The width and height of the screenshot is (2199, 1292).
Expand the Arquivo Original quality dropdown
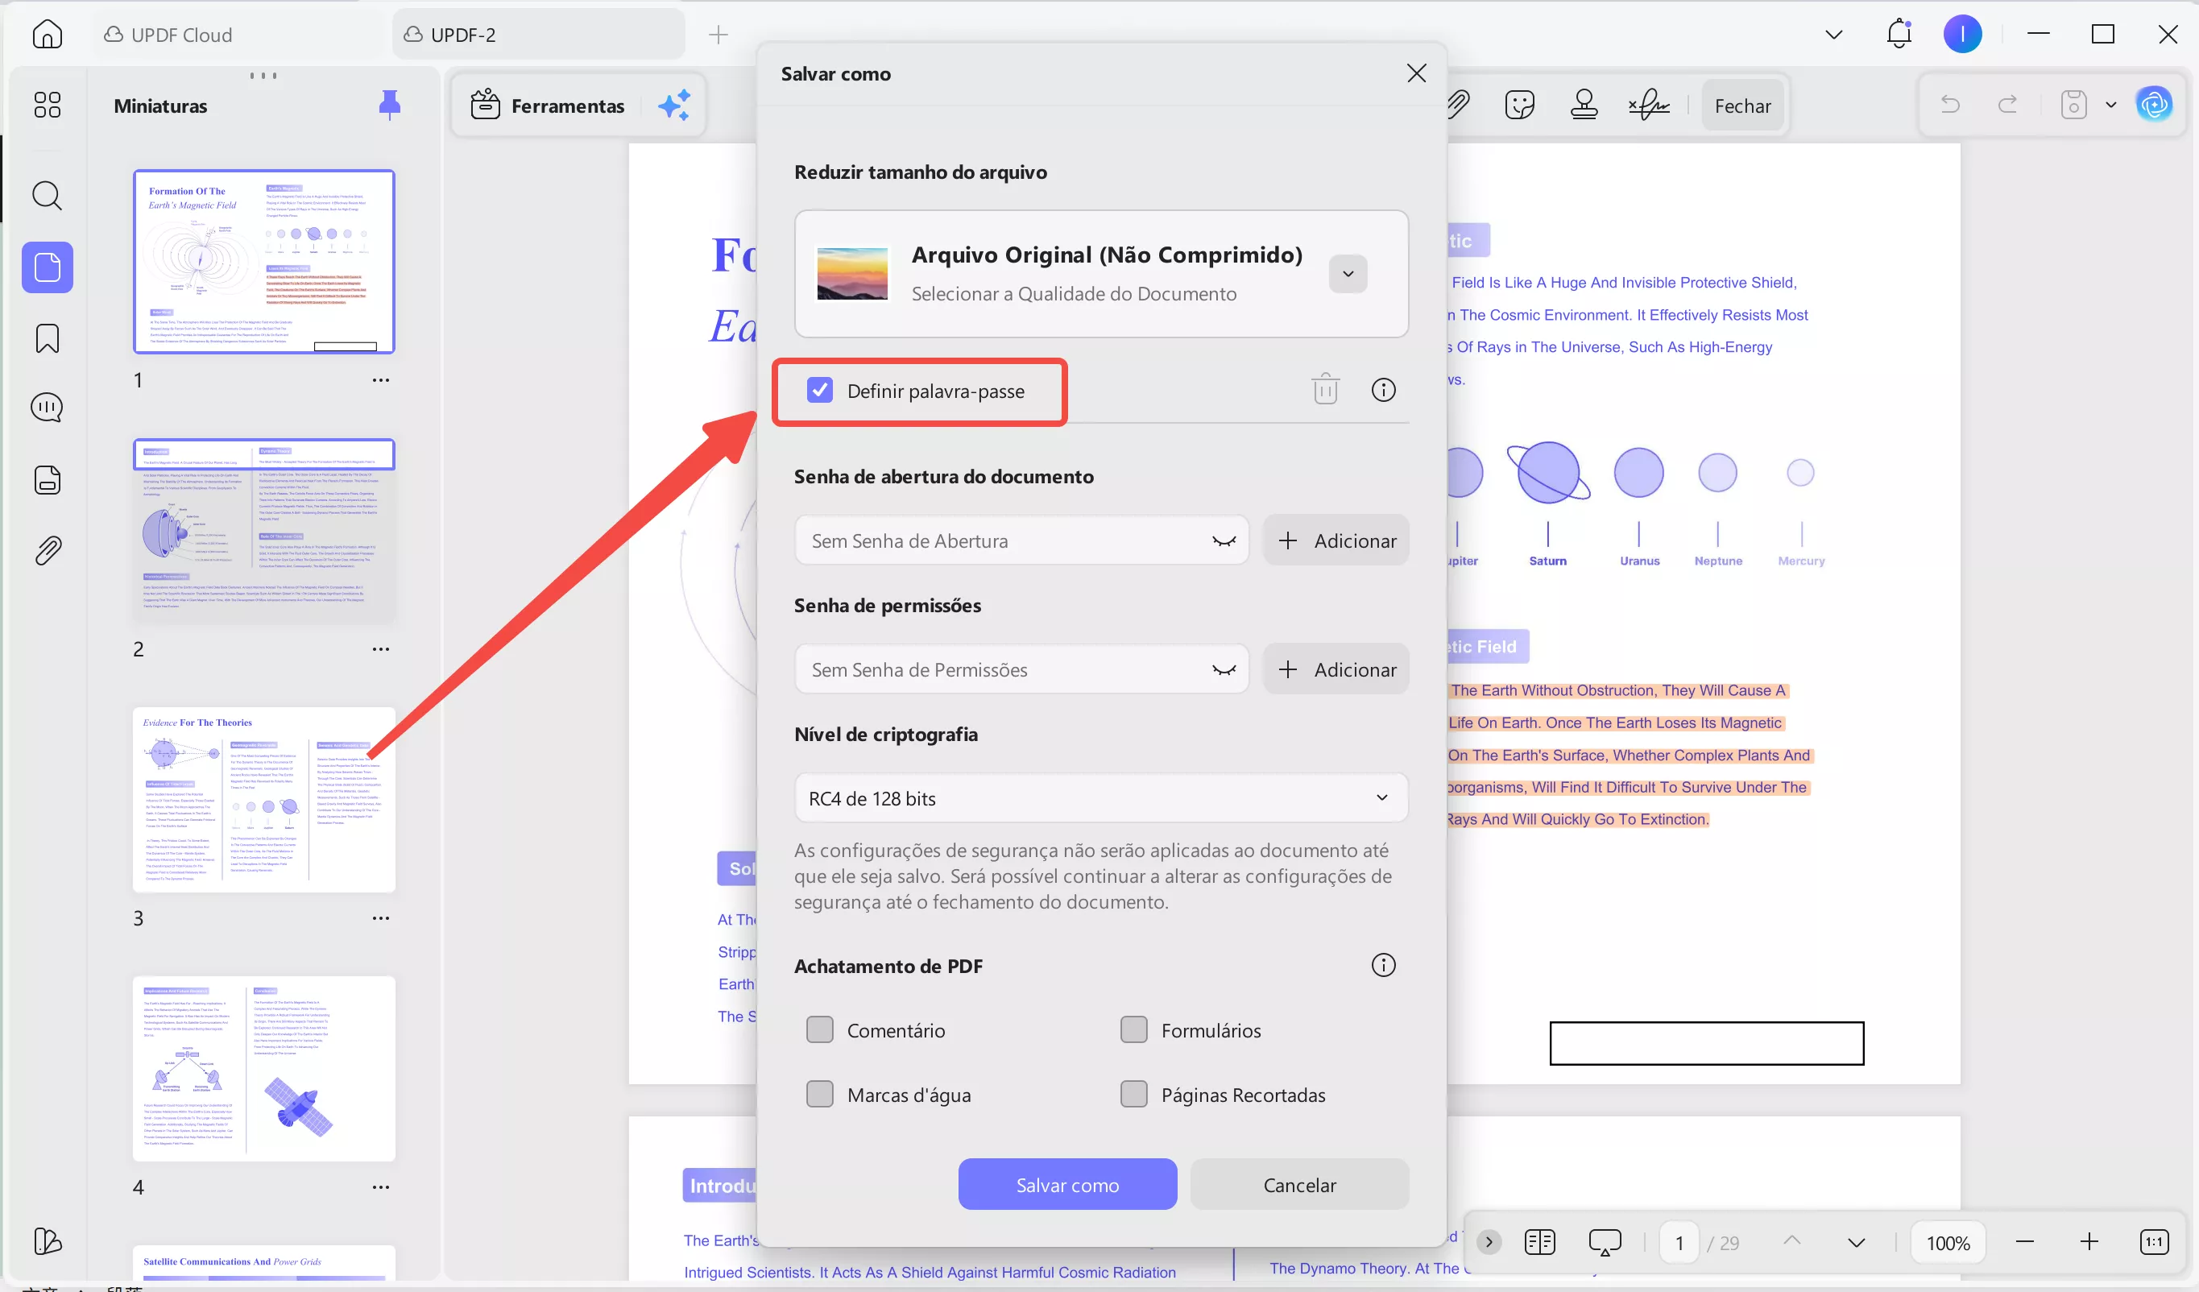pos(1348,274)
